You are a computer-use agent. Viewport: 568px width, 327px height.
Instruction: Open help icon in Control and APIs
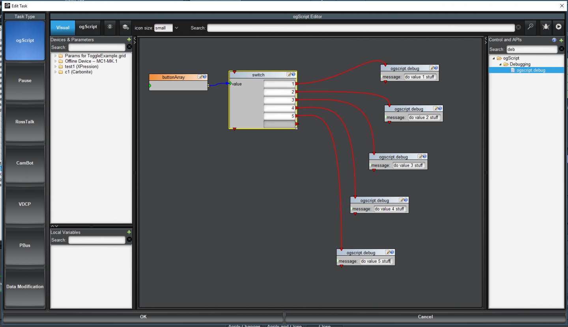pyautogui.click(x=554, y=40)
